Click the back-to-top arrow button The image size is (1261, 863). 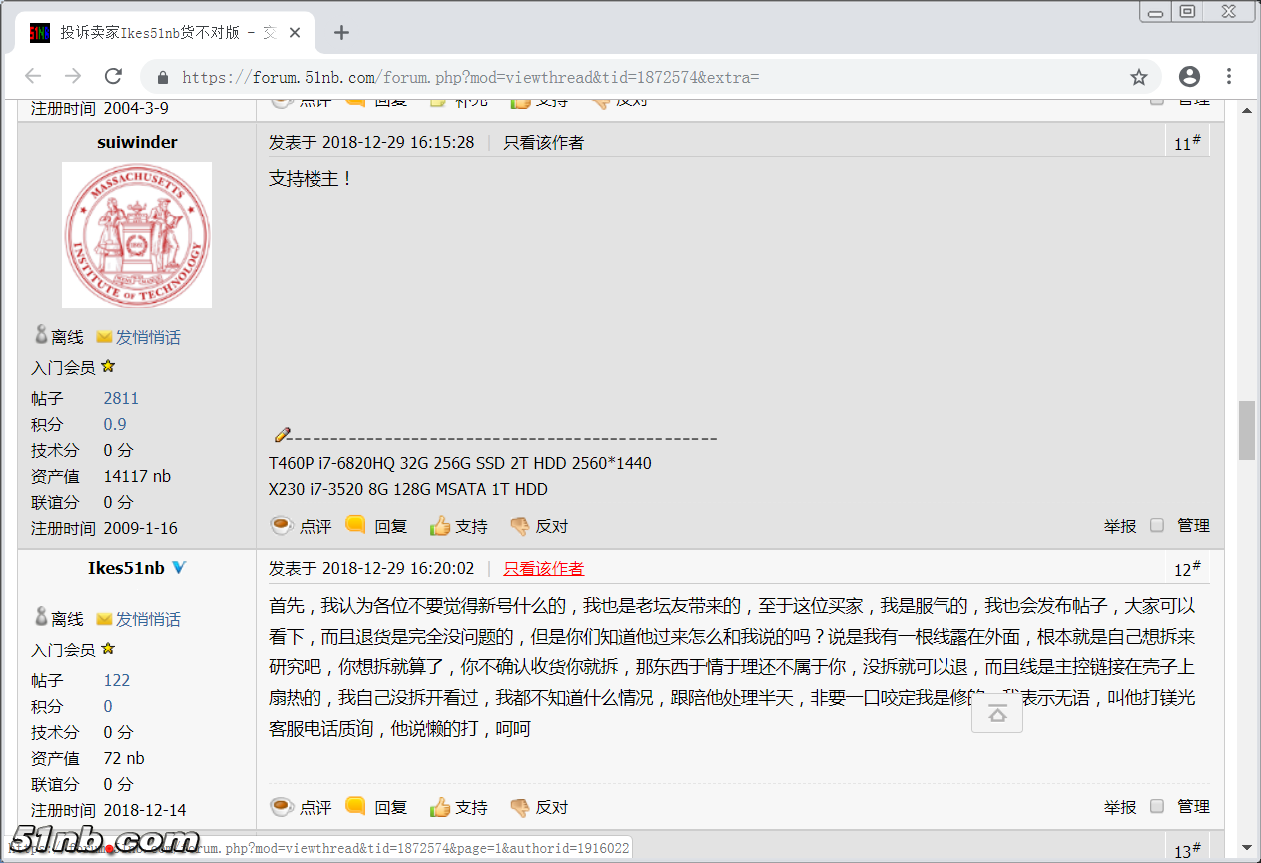point(996,714)
